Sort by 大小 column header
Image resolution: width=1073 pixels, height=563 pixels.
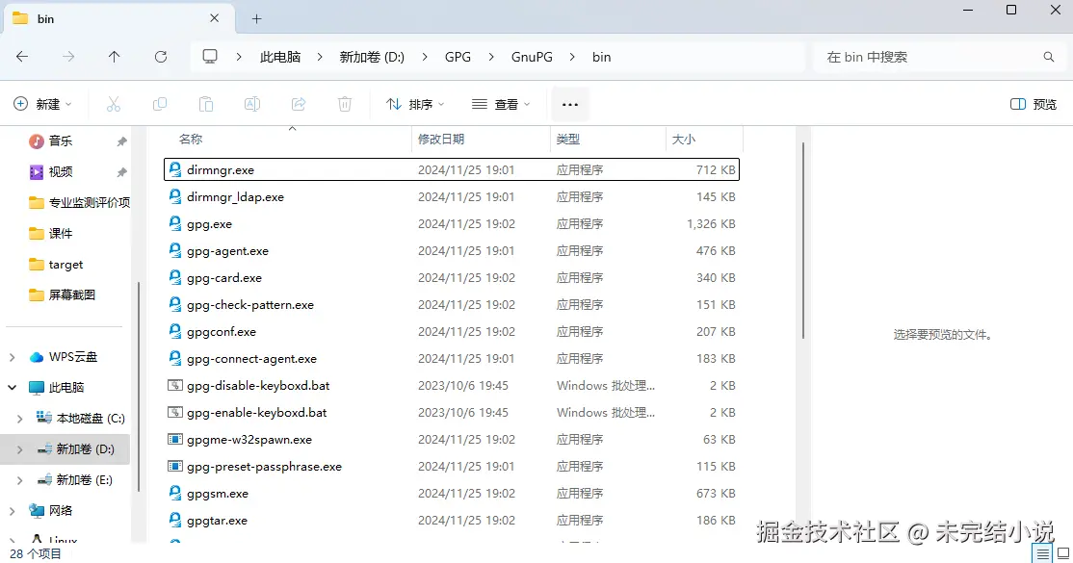[x=684, y=139]
